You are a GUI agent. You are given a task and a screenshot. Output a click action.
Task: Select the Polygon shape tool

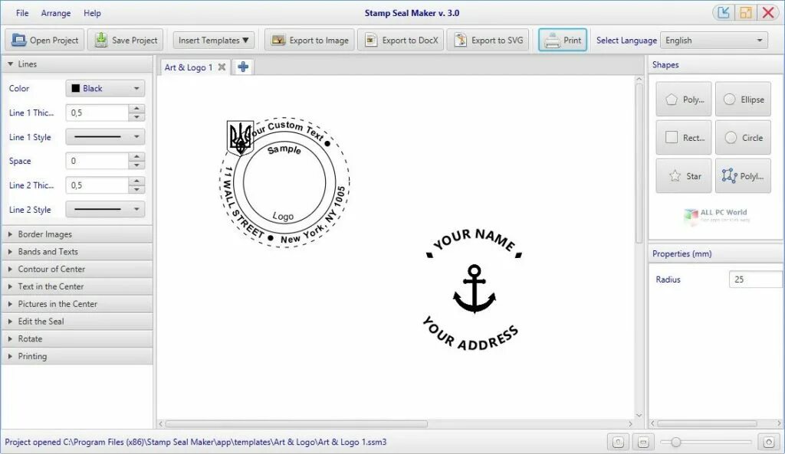tap(683, 100)
